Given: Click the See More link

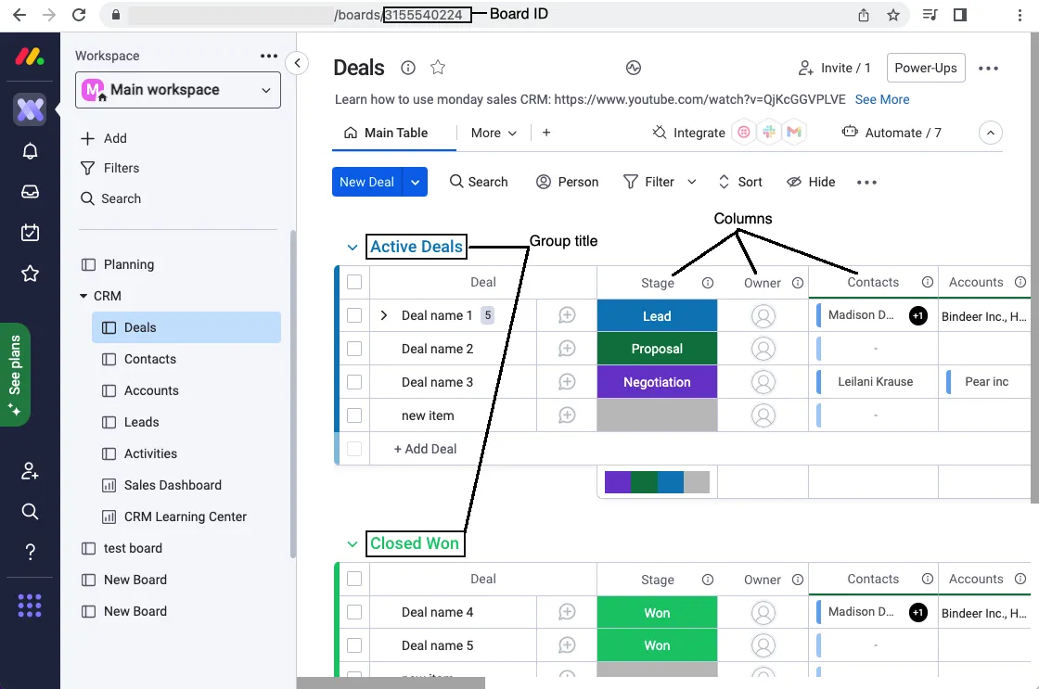Looking at the screenshot, I should [x=882, y=99].
